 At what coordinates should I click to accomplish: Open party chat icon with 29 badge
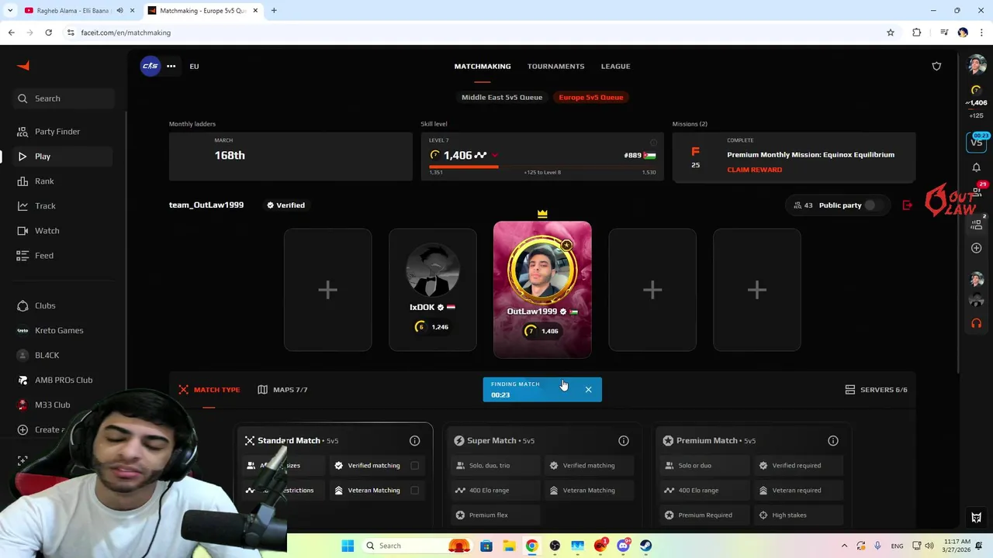[x=977, y=191]
